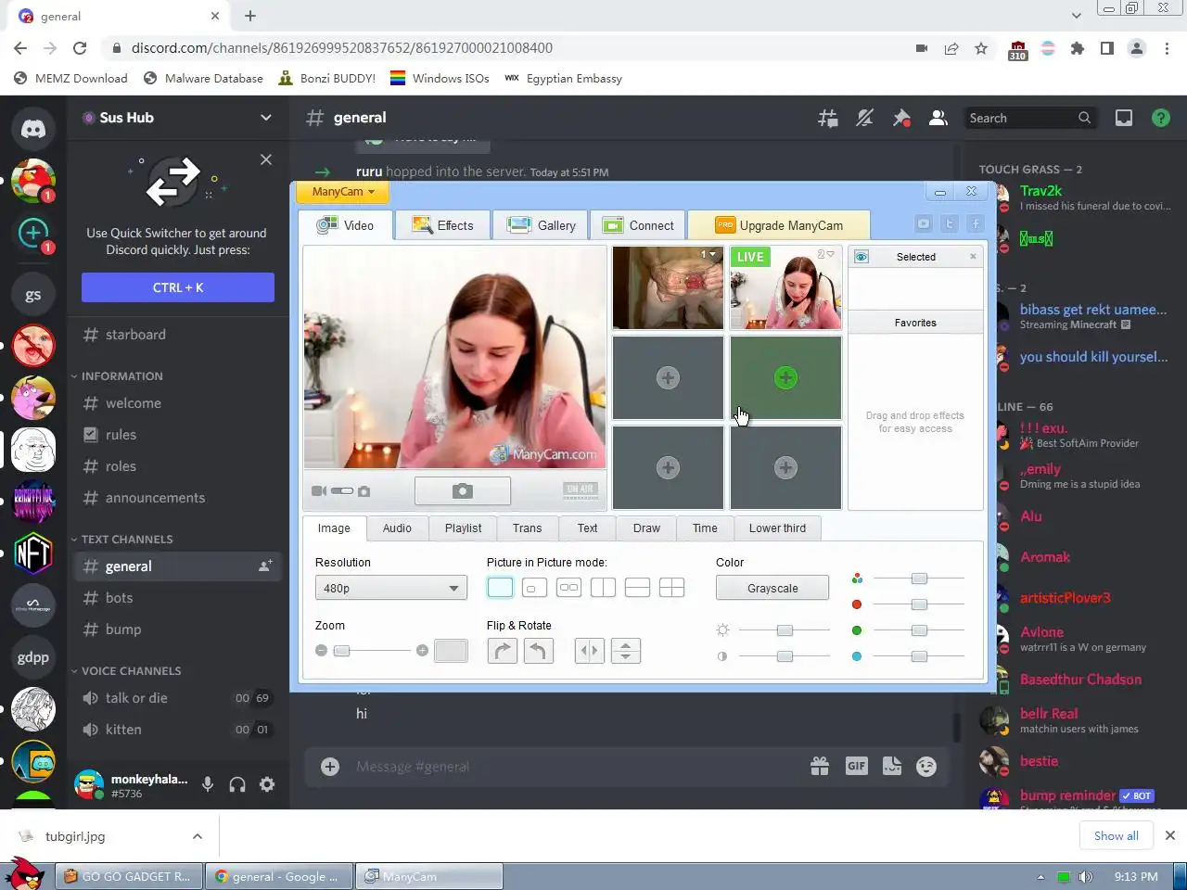Click Show all downloads
1187x890 pixels.
[1117, 835]
